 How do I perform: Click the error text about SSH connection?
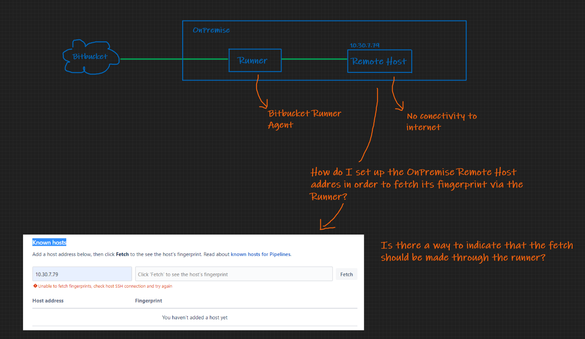(x=105, y=286)
